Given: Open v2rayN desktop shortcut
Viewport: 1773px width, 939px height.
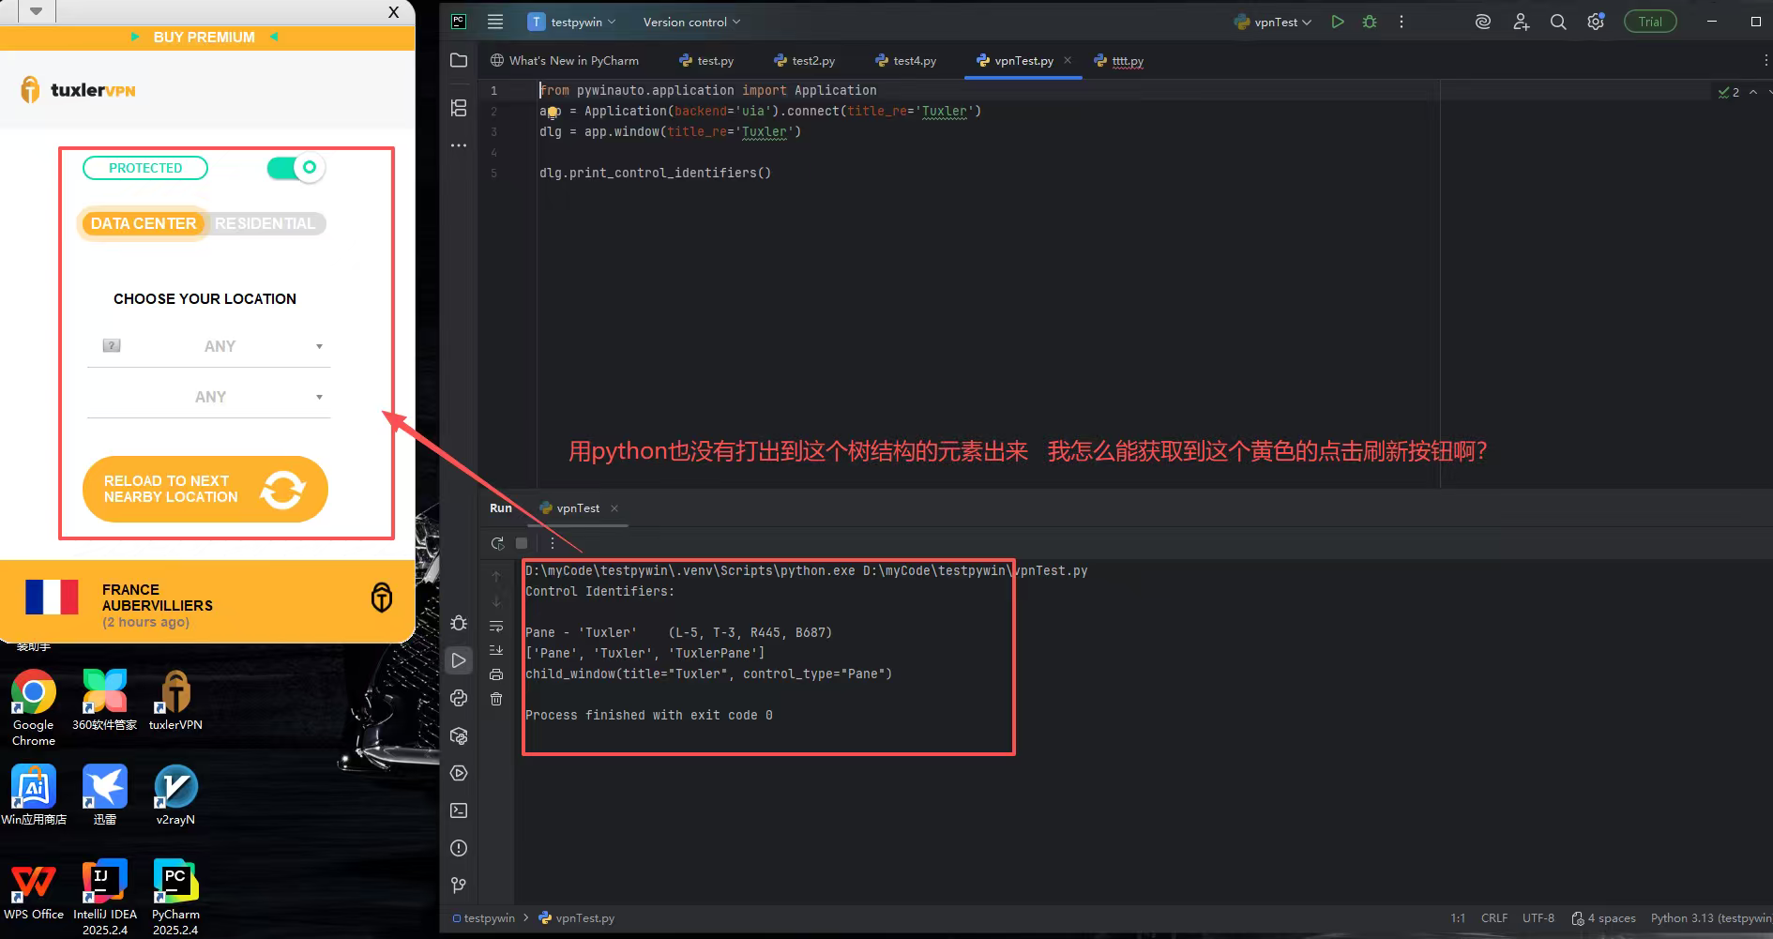Looking at the screenshot, I should [x=175, y=795].
